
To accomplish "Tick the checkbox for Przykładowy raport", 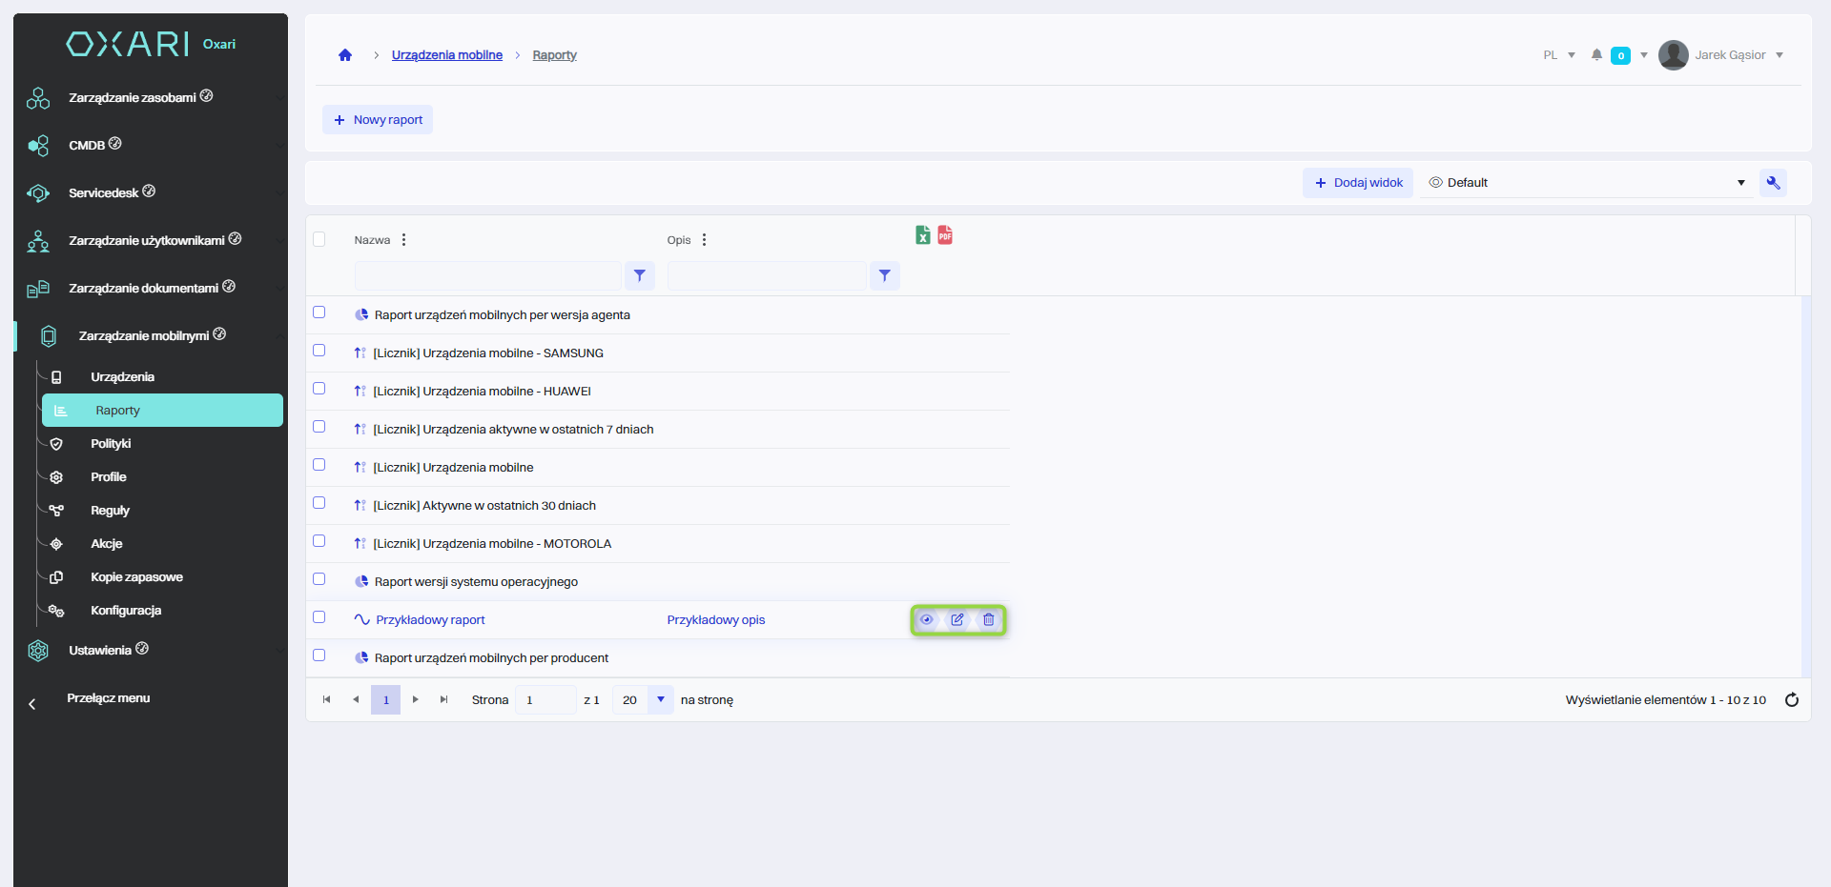I will click(319, 617).
